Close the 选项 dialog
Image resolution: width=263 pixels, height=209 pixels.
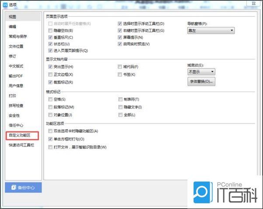pyautogui.click(x=254, y=3)
